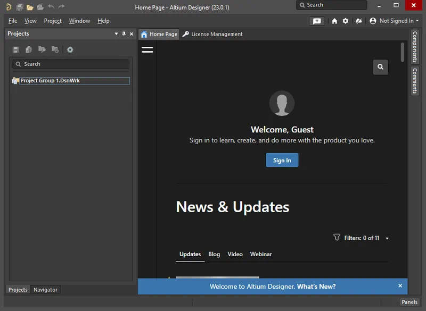The width and height of the screenshot is (426, 311).
Task: Open the Projects panel dropdown arrow
Action: [x=116, y=34]
